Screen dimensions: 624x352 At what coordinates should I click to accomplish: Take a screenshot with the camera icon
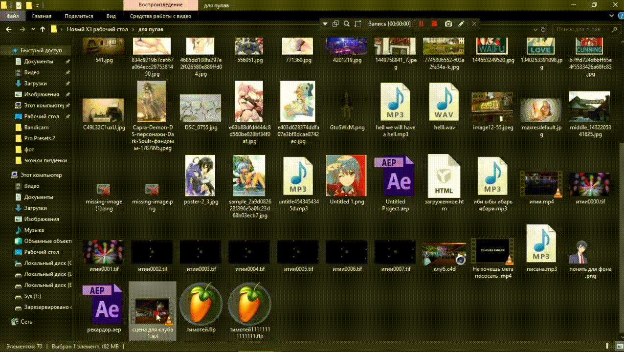pos(448,23)
